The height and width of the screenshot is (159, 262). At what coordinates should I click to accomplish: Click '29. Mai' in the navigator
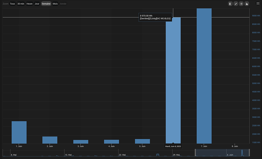176,155
